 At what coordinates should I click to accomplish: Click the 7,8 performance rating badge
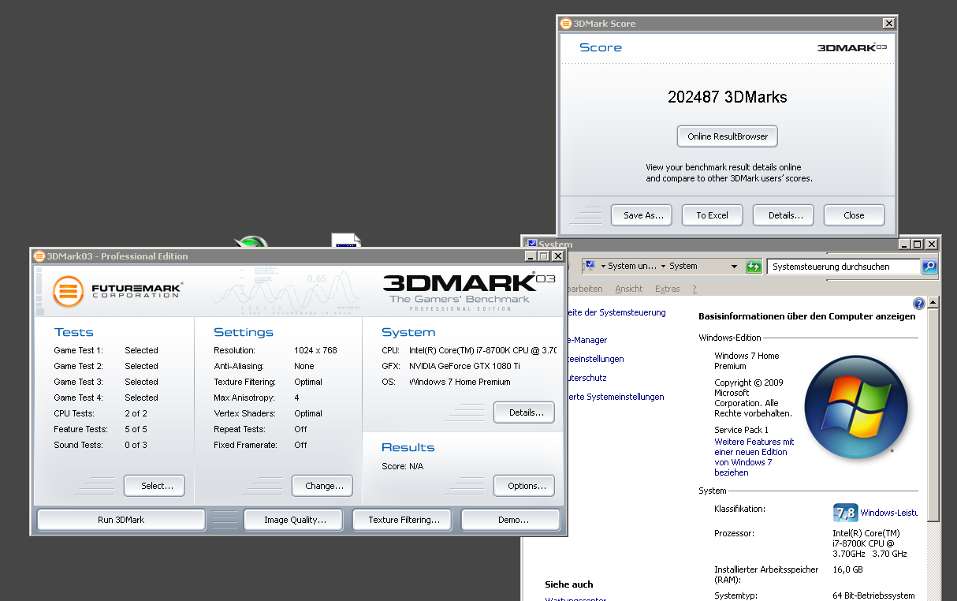(845, 513)
